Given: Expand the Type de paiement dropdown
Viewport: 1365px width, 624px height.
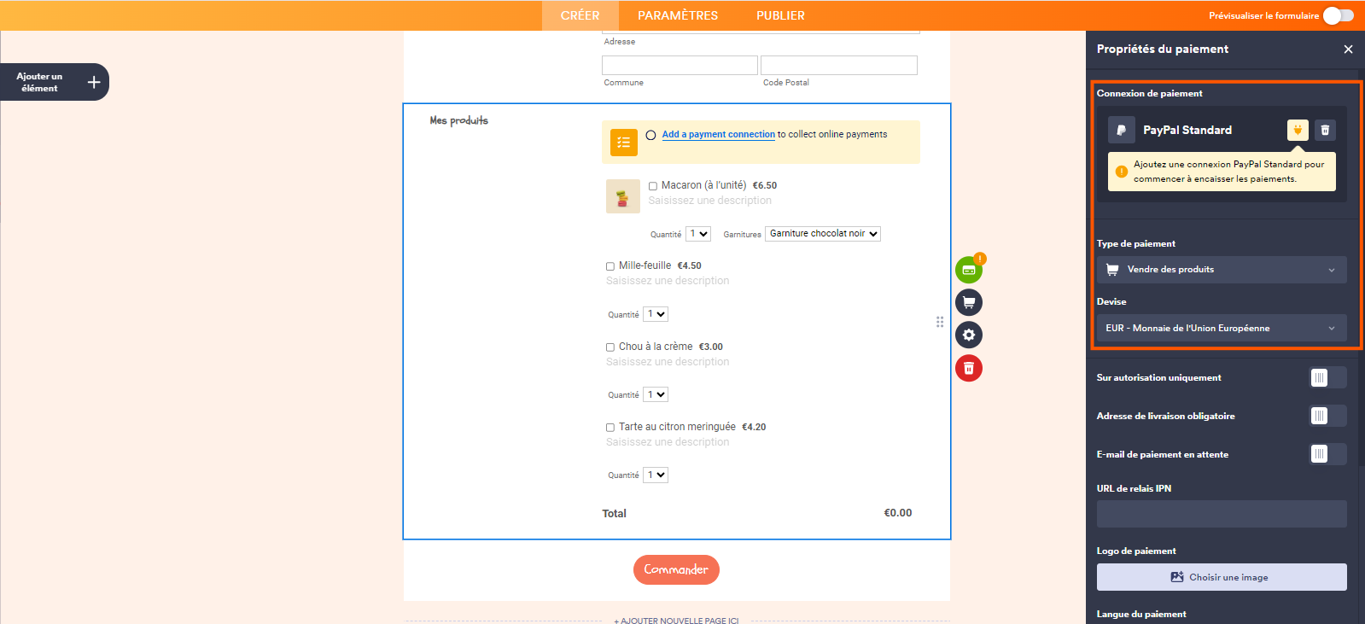Looking at the screenshot, I should 1221,270.
